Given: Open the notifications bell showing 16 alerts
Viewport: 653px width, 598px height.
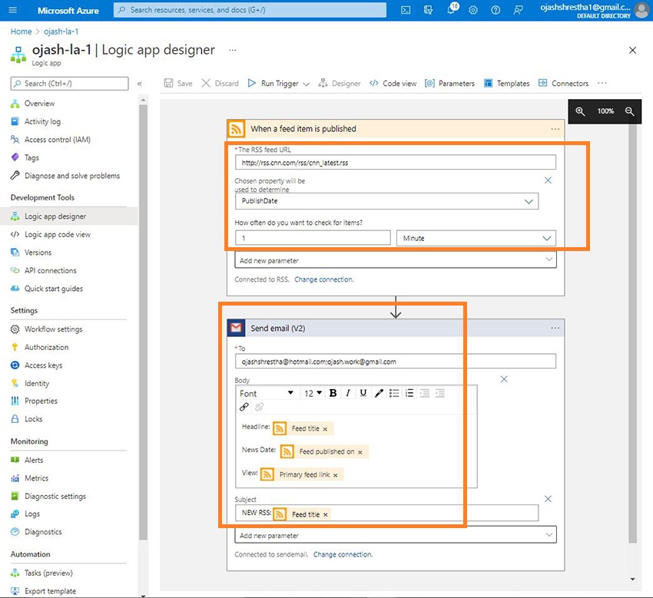Looking at the screenshot, I should 451,10.
